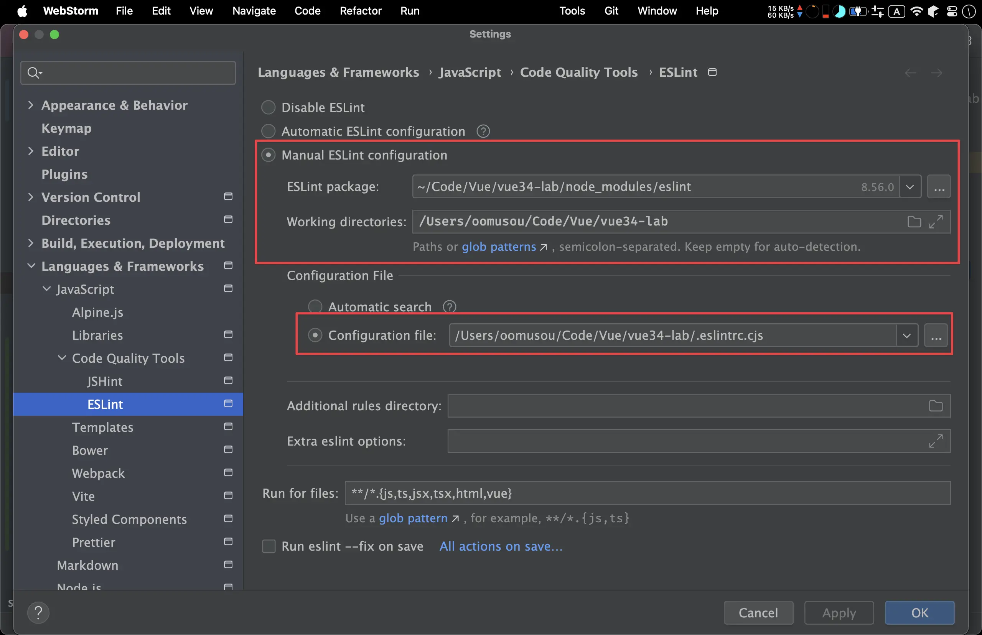Click the project-level icon next to ESLint breadcrumb
Image resolution: width=982 pixels, height=635 pixels.
point(712,72)
